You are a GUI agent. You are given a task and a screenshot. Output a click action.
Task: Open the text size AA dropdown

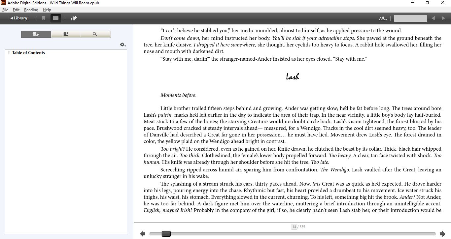tap(383, 18)
